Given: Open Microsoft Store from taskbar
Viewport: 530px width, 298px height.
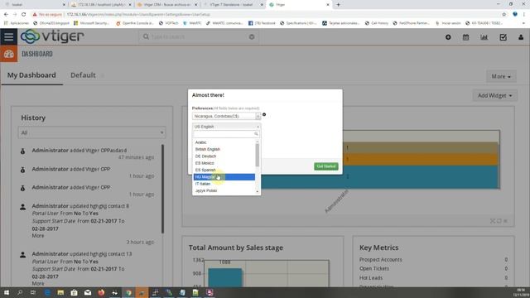Looking at the screenshot, I should (x=74, y=292).
